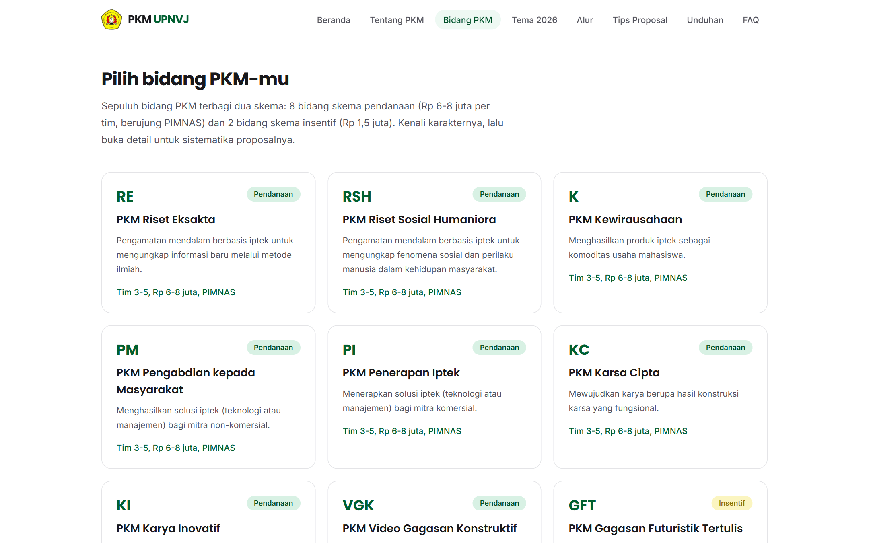Open the PKM Riset Sosial Humaniora card
869x543 pixels.
pyautogui.click(x=434, y=243)
